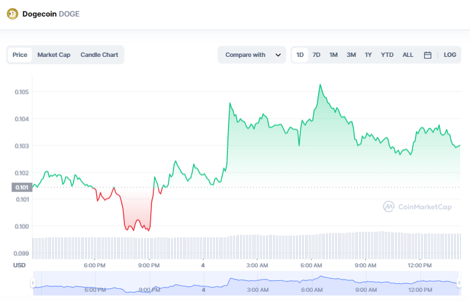The height and width of the screenshot is (301, 470).
Task: Open the Candle Chart tab
Action: pyautogui.click(x=99, y=54)
